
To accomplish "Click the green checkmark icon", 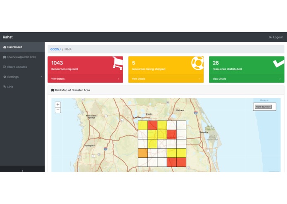I will tap(279, 63).
